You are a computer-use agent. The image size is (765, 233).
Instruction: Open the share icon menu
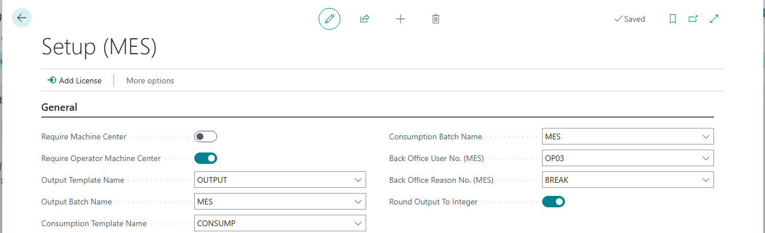coord(364,19)
